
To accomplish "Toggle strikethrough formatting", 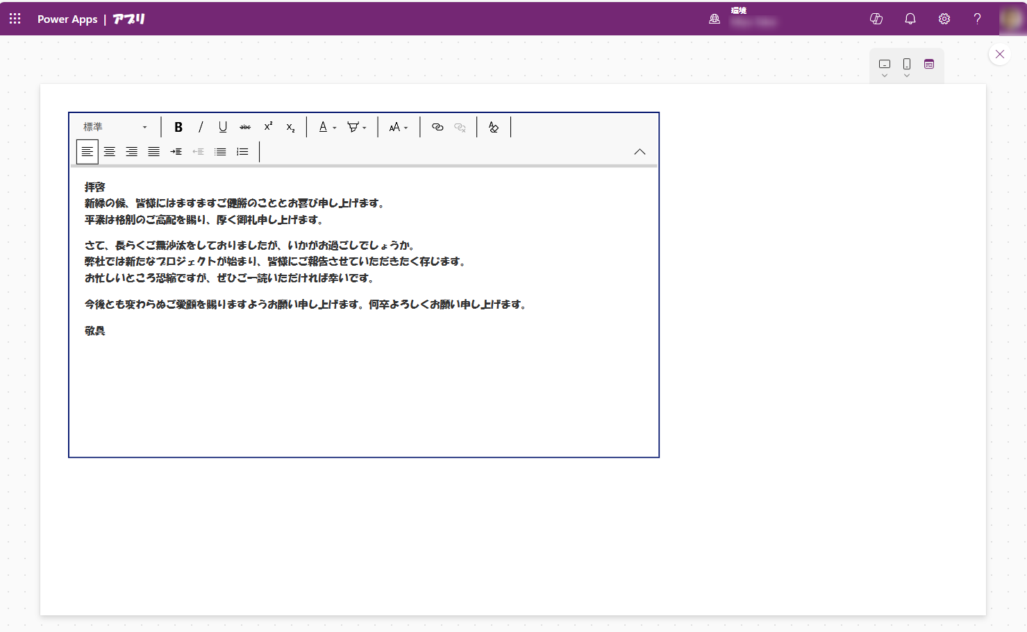I will (x=245, y=127).
